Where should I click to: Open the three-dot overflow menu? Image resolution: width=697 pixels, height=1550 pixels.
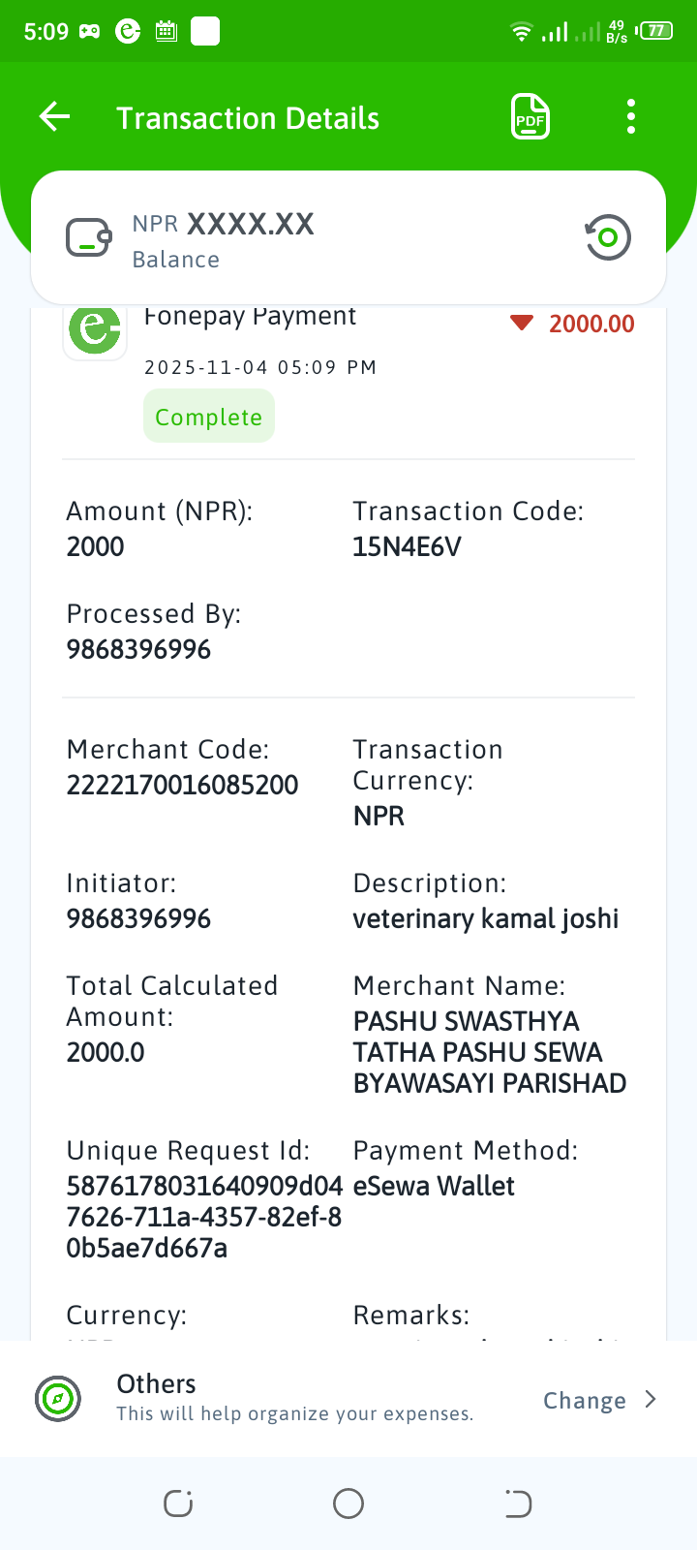point(631,117)
